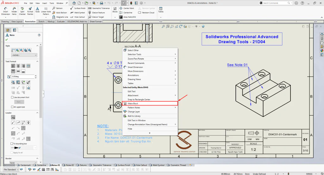This screenshot has width=324, height=175.
Task: Add a Hole Callout
Action: click(78, 17)
